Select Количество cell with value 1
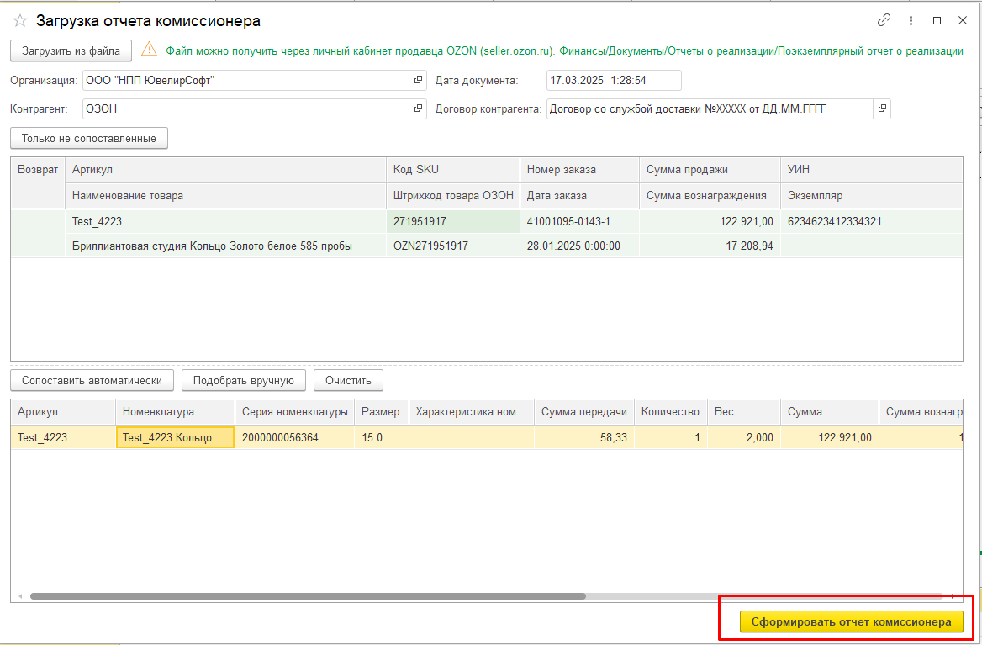The height and width of the screenshot is (645, 982). 671,438
